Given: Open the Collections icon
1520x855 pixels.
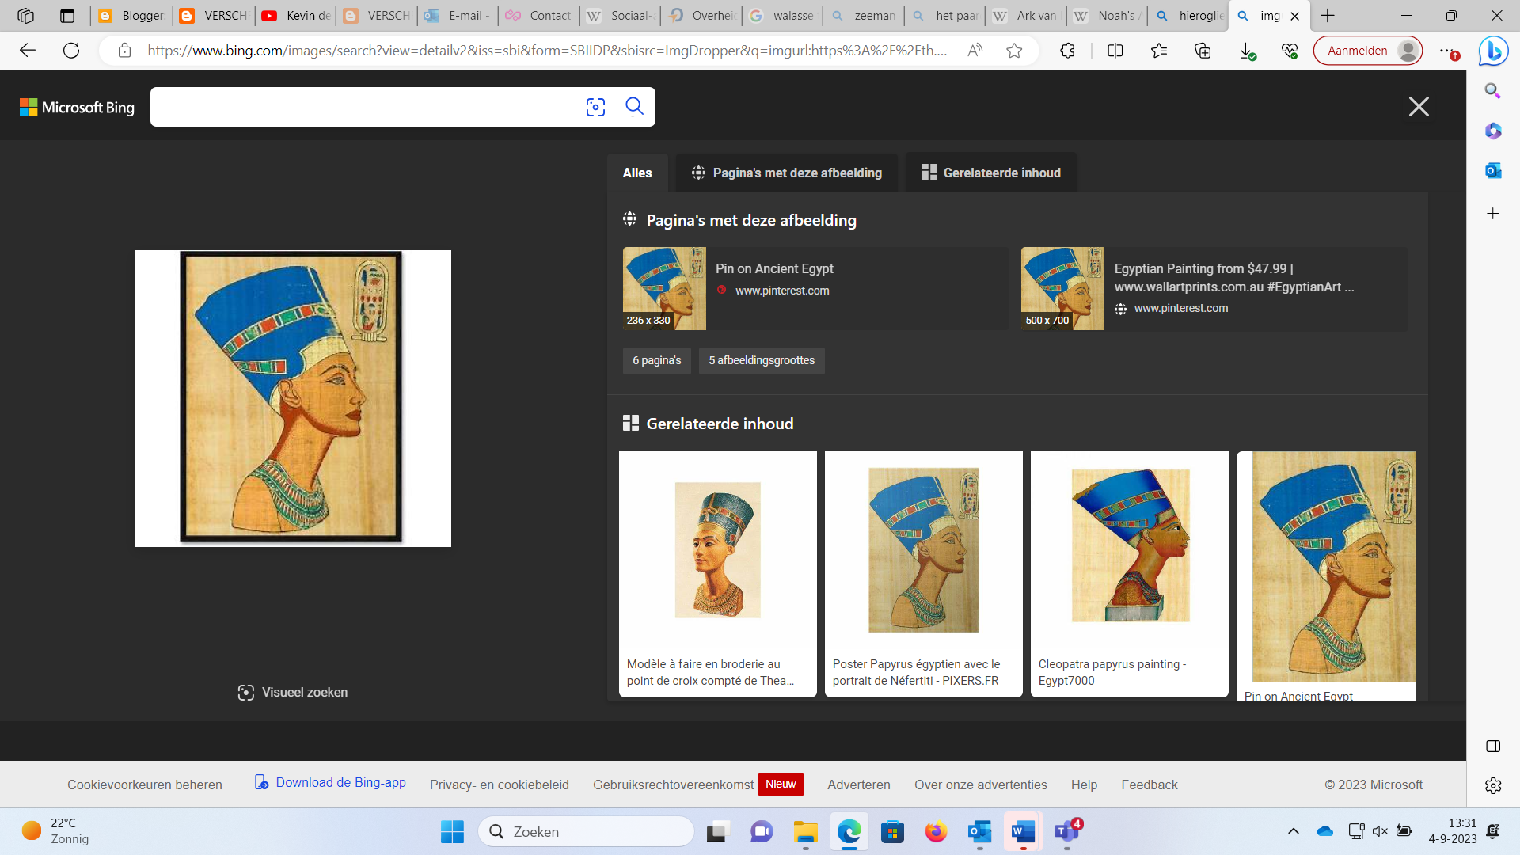Looking at the screenshot, I should (x=1203, y=51).
